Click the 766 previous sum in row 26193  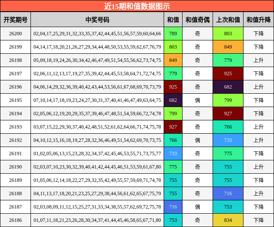pyautogui.click(x=228, y=127)
